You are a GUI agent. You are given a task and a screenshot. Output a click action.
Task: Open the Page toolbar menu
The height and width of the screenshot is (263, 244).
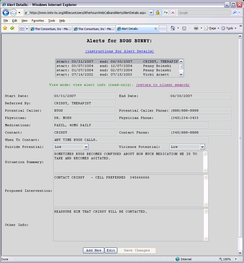tap(212, 28)
